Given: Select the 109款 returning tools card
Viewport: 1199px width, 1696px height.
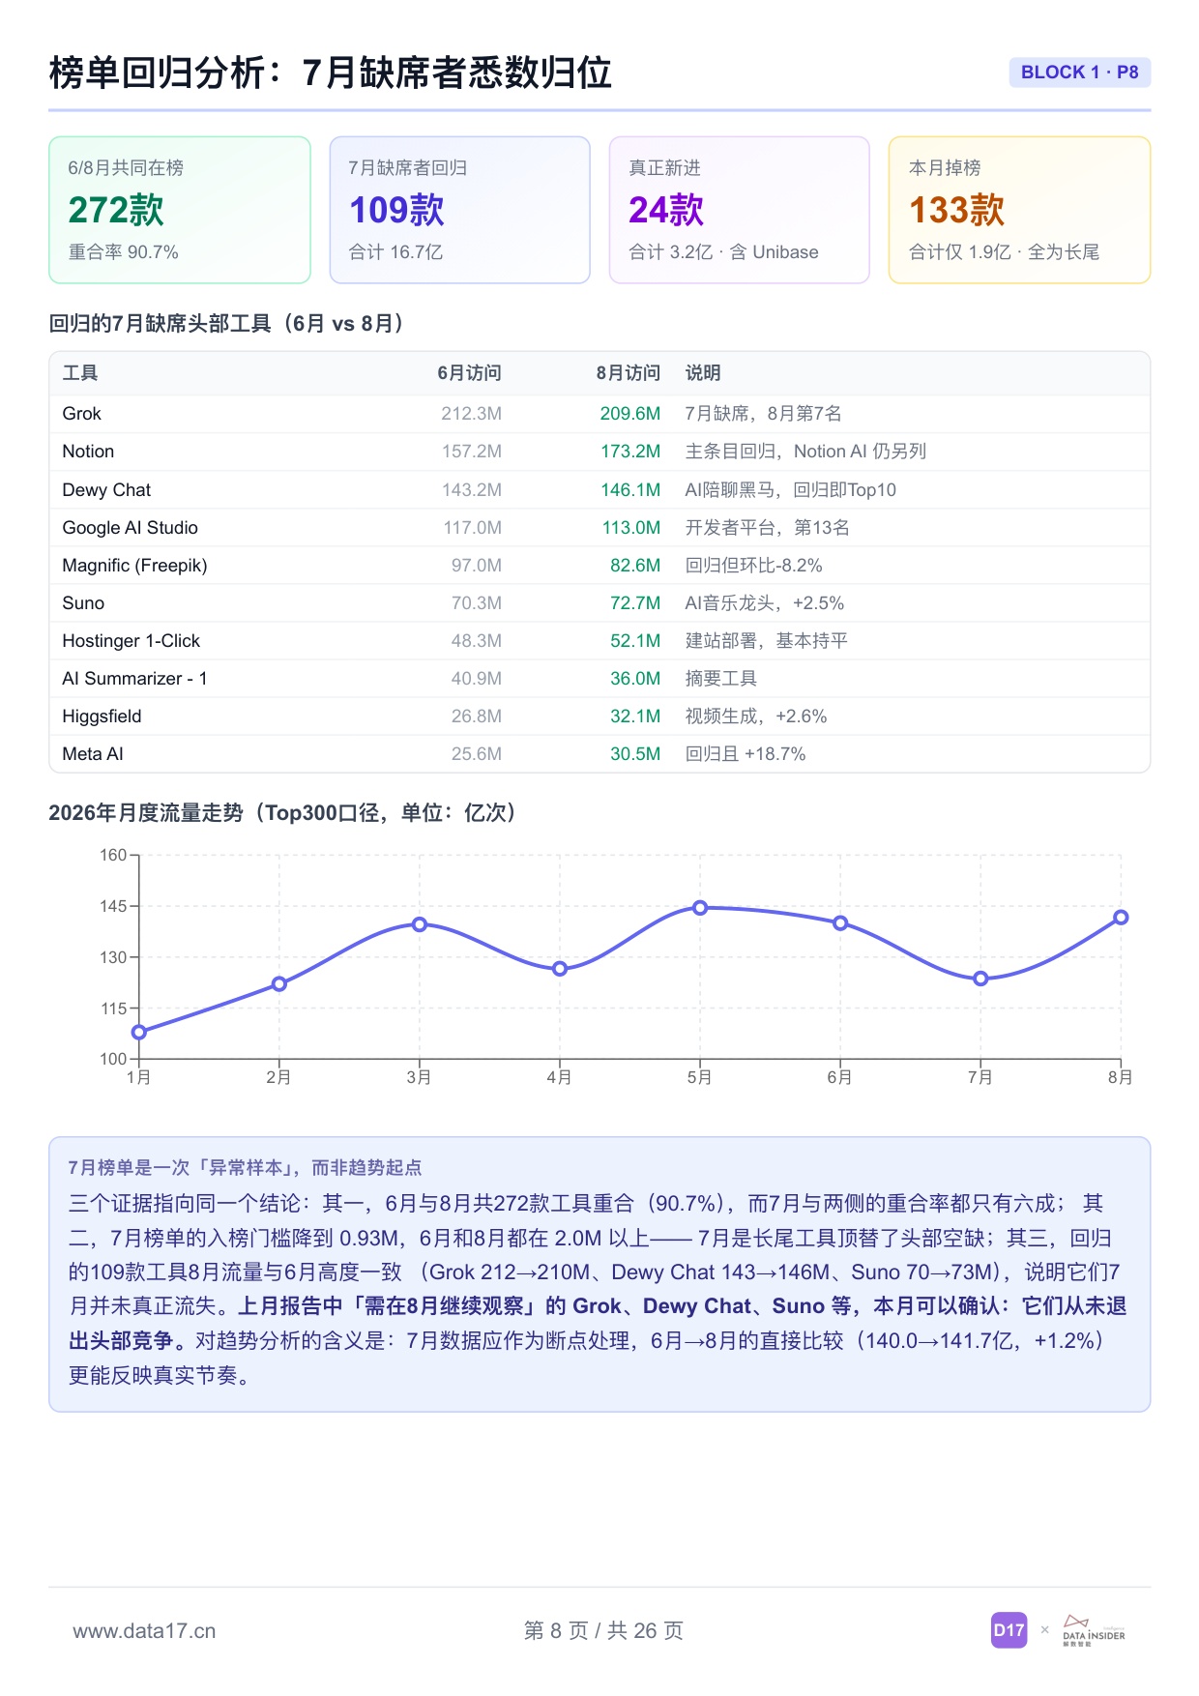Looking at the screenshot, I should [459, 210].
